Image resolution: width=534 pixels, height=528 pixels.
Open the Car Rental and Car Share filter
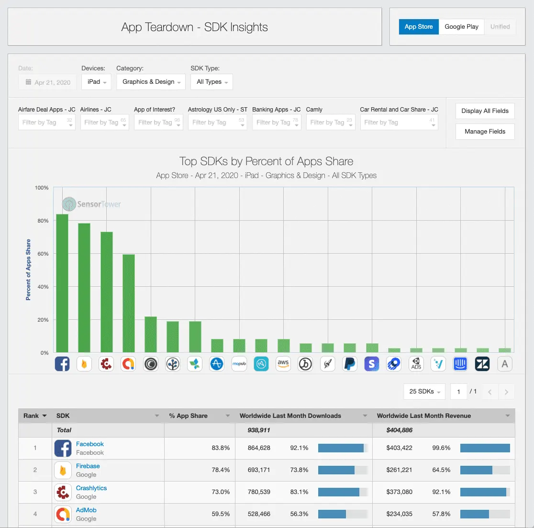coord(399,122)
